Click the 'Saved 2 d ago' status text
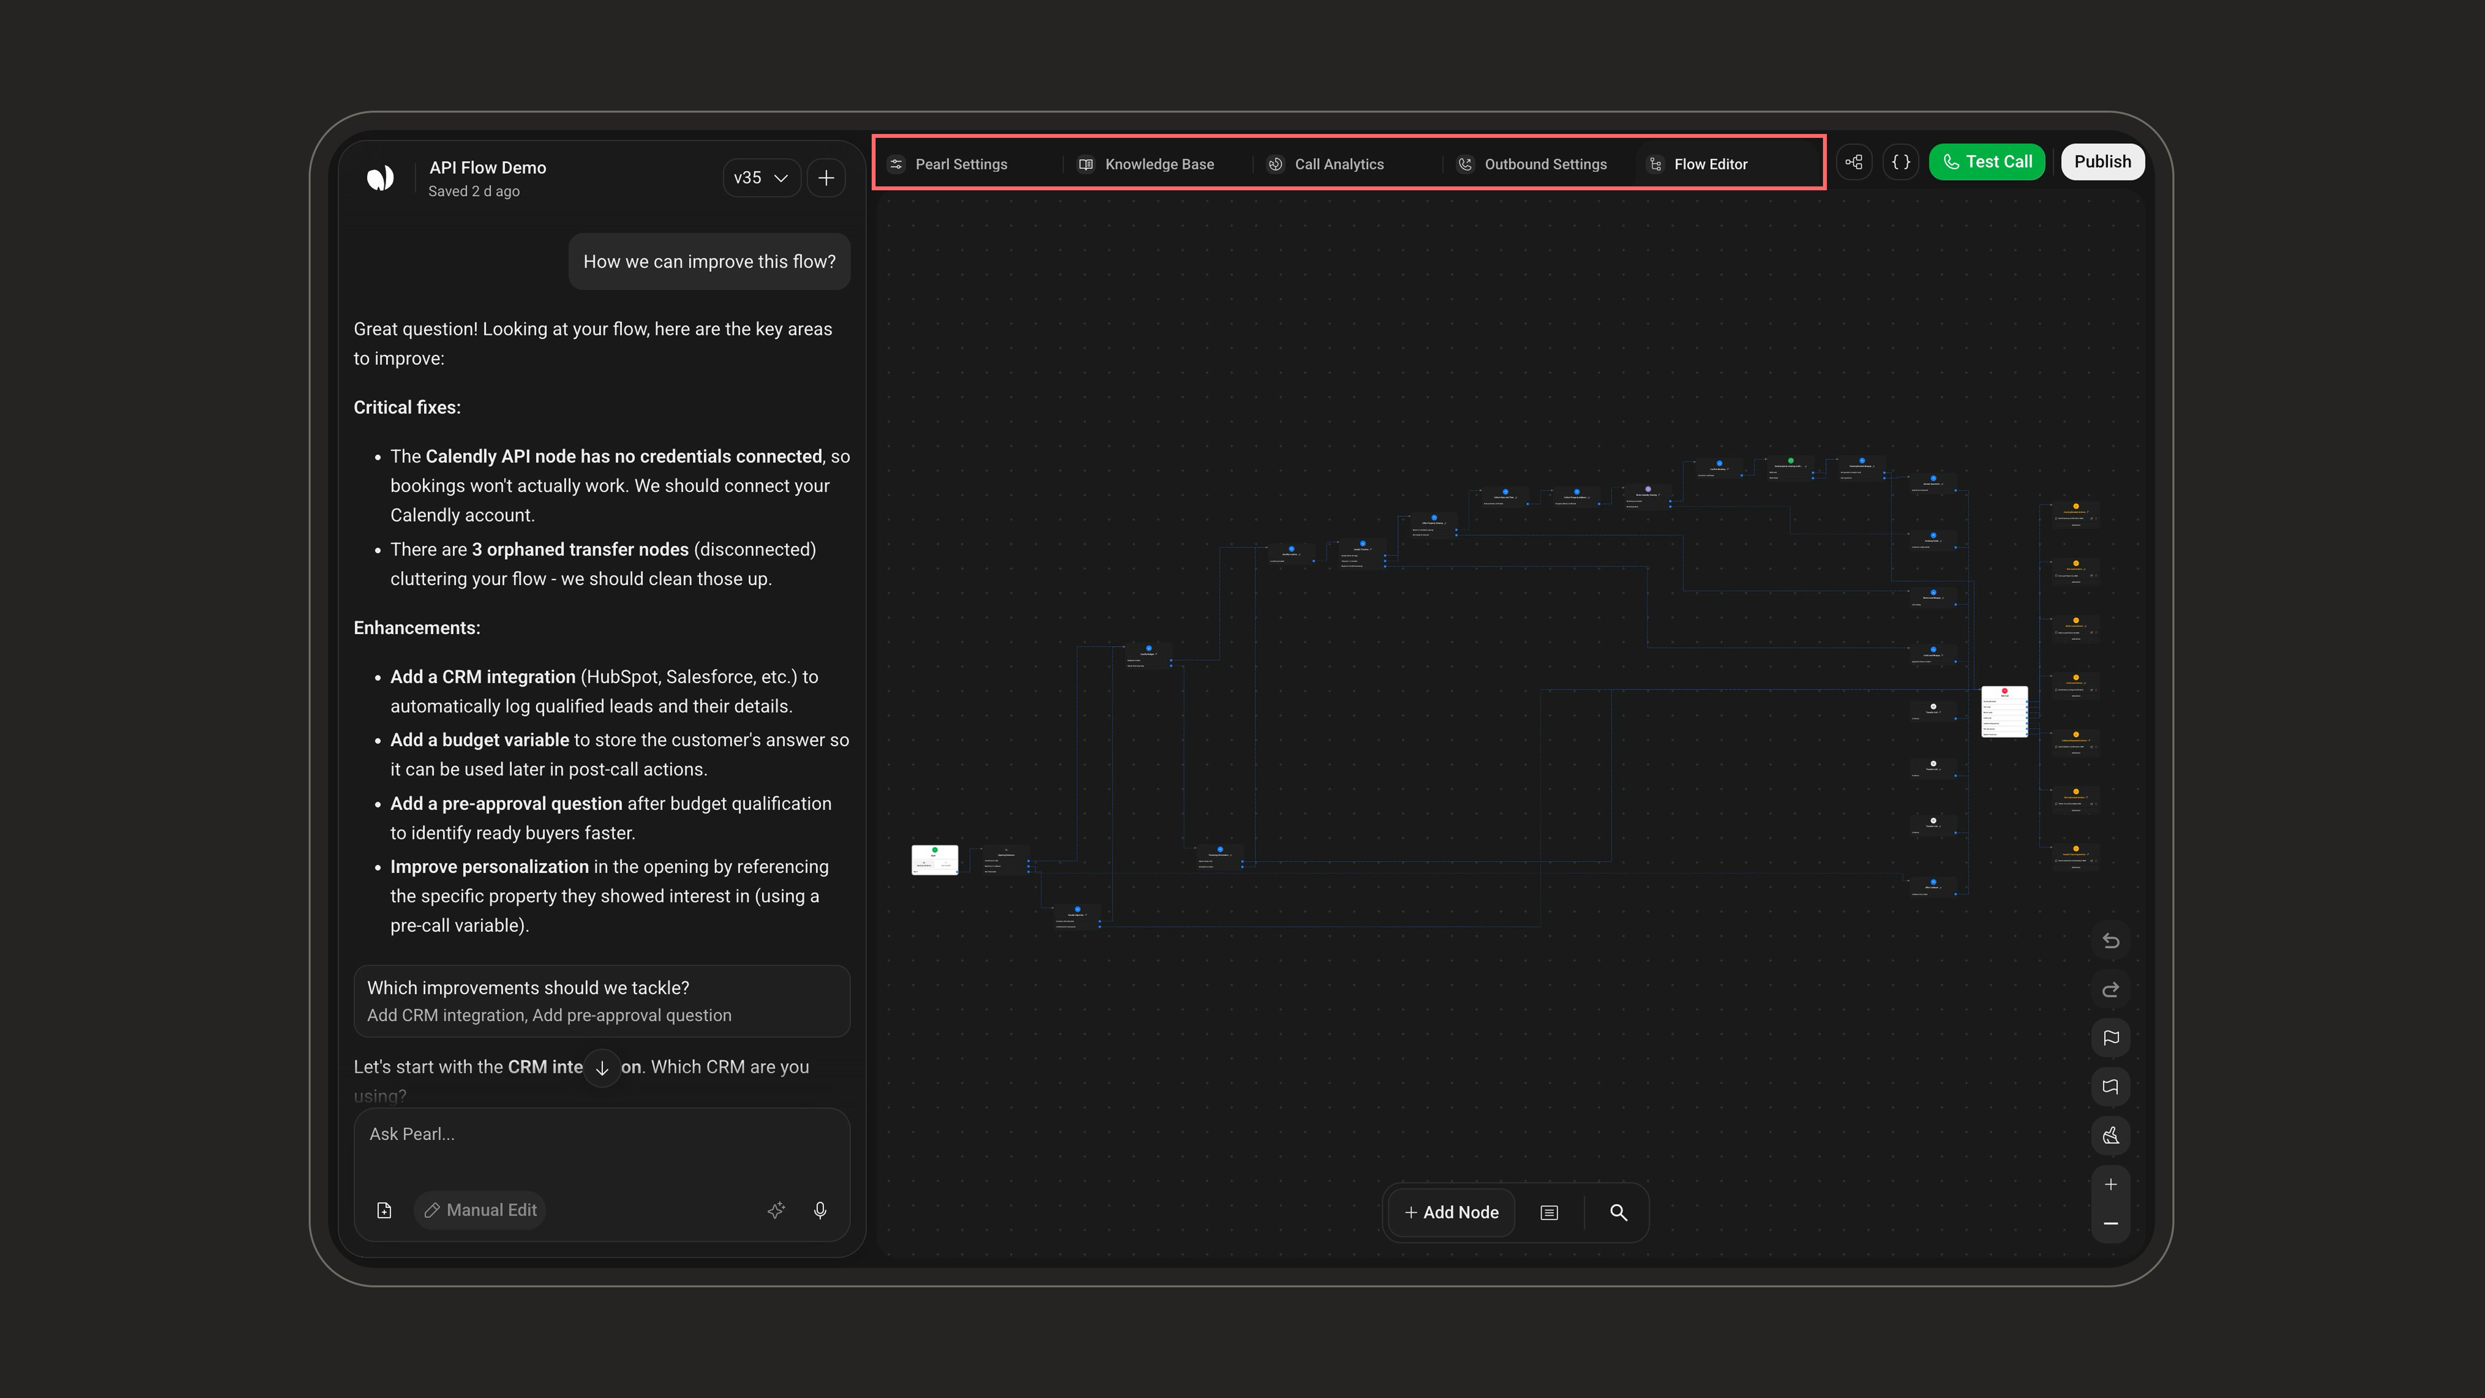Screen dimensions: 2485x1398 (x=474, y=191)
